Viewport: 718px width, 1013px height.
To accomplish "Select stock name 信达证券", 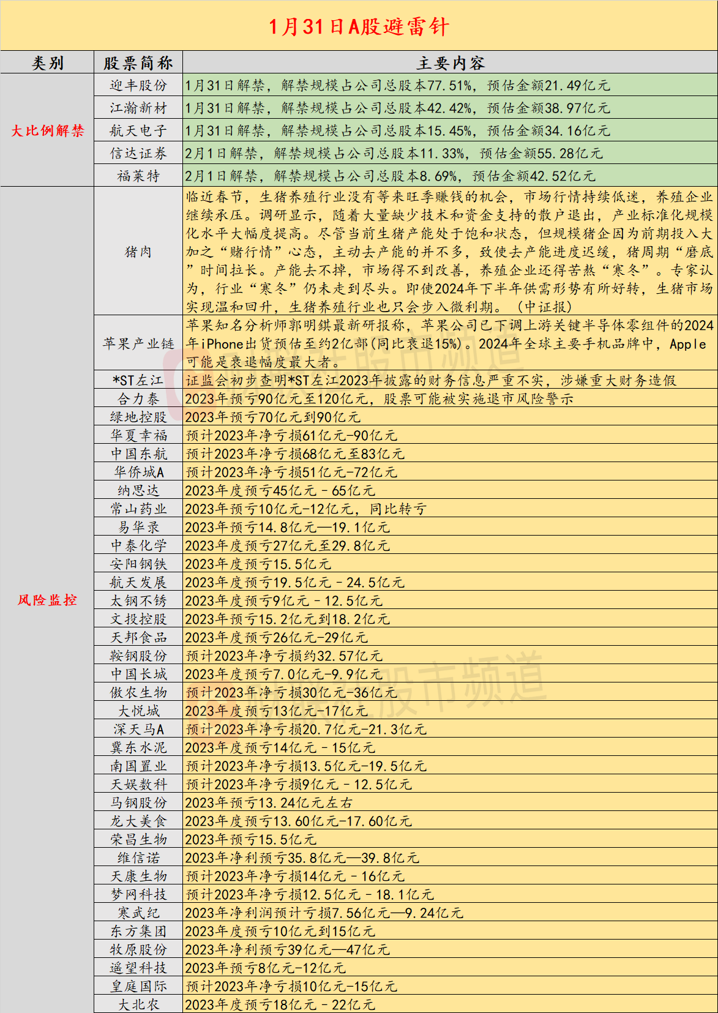I will pos(138,154).
